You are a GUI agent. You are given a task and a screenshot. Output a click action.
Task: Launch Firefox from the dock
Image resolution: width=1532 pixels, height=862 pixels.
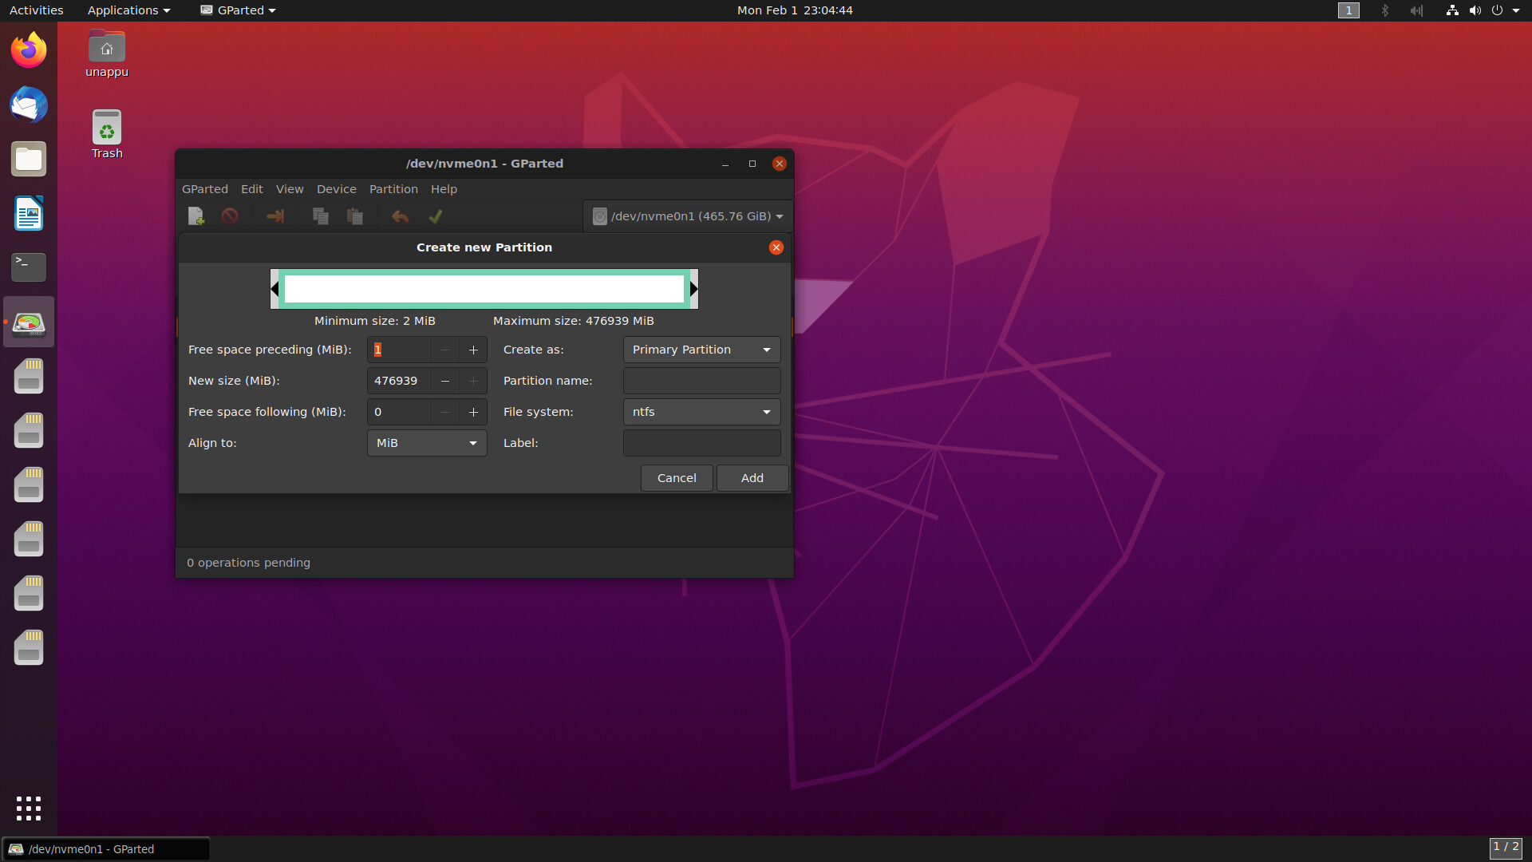[x=29, y=50]
